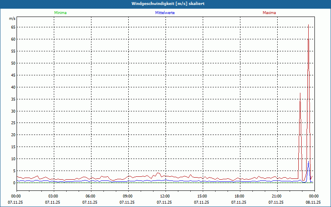Click the 0 value on the y-axis
The width and height of the screenshot is (331, 207).
click(14, 183)
